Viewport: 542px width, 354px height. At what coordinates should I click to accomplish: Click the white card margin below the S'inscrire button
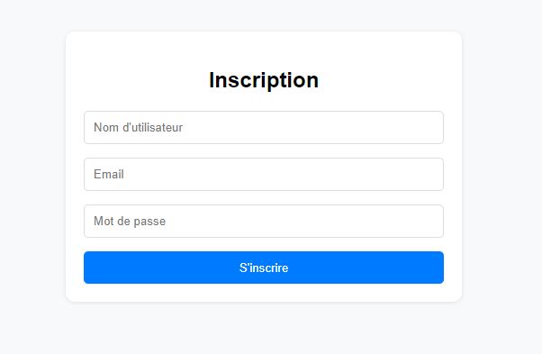coord(264,293)
